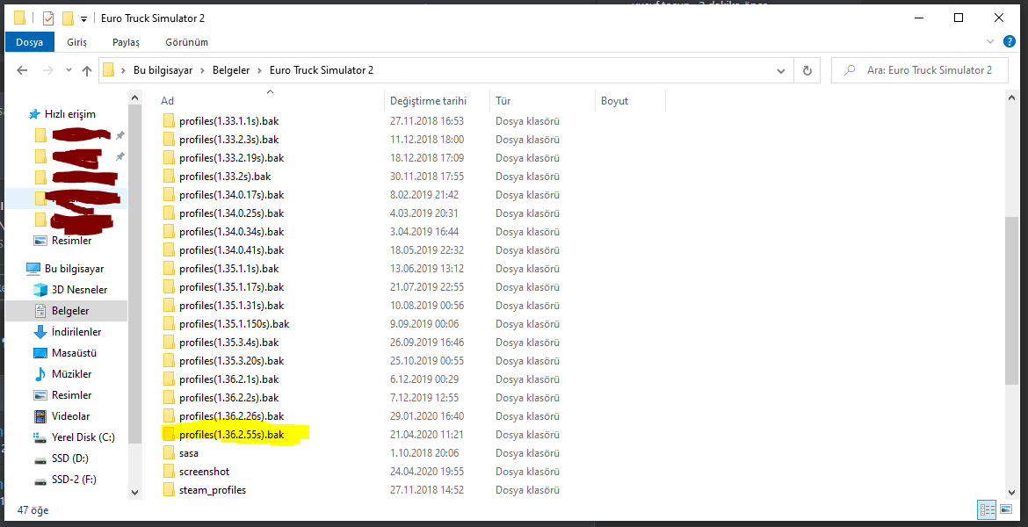Open Yerel Disk (C:) drive

pyautogui.click(x=83, y=437)
